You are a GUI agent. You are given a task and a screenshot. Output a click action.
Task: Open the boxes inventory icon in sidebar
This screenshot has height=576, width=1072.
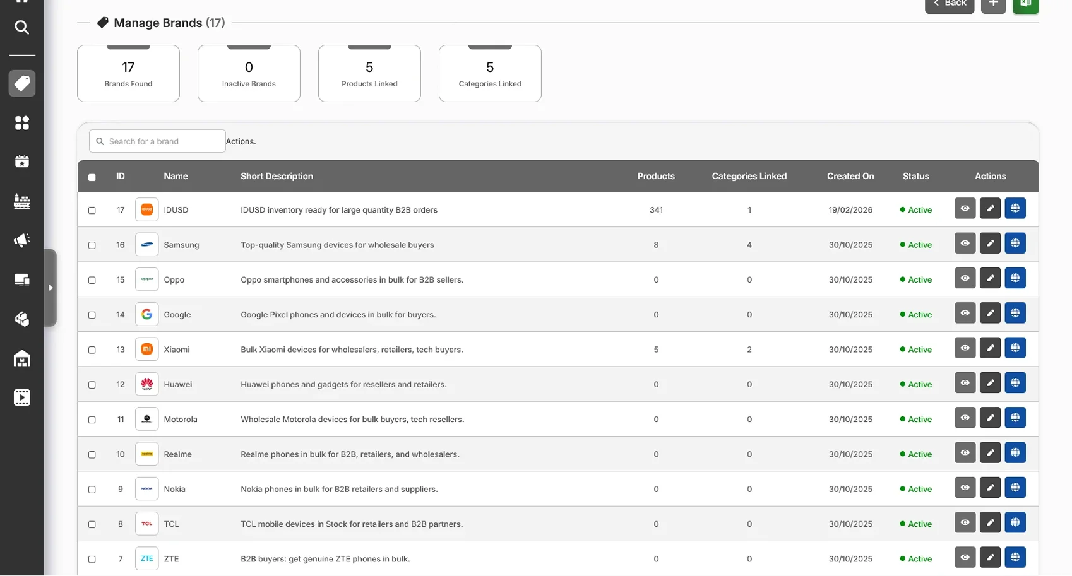point(22,319)
